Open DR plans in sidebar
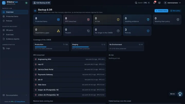This screenshot has width=185, height=104. coord(15,30)
